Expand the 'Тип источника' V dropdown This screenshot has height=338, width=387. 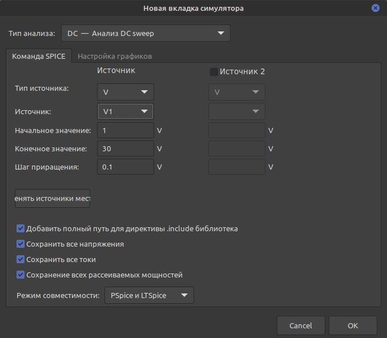coord(126,92)
